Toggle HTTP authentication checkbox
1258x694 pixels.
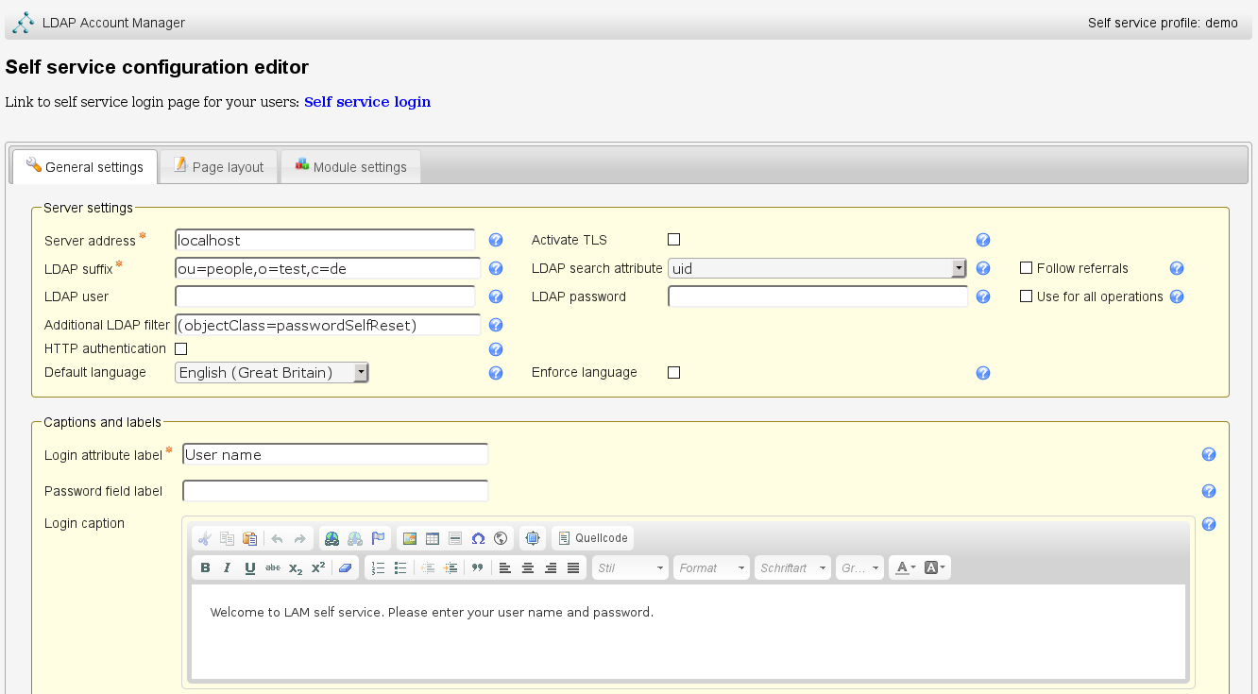coord(181,349)
